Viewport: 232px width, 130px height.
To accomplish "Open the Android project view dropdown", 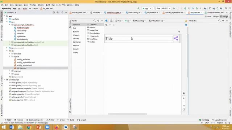I will 10,13.
